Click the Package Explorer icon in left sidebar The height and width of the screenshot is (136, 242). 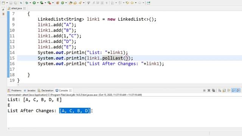click(x=3, y=14)
